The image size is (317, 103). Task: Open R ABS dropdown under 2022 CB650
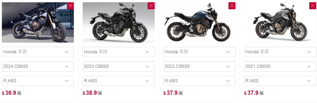pyautogui.click(x=199, y=81)
